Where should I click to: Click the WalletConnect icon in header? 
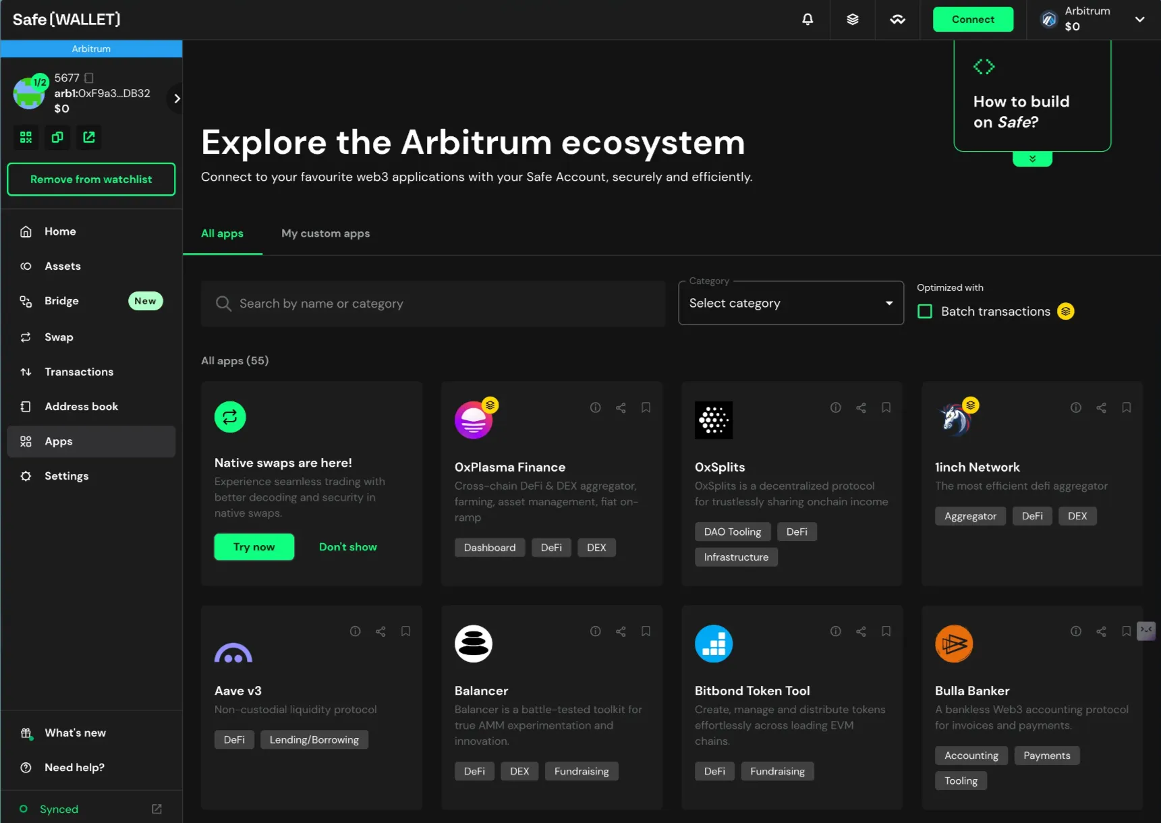point(897,20)
